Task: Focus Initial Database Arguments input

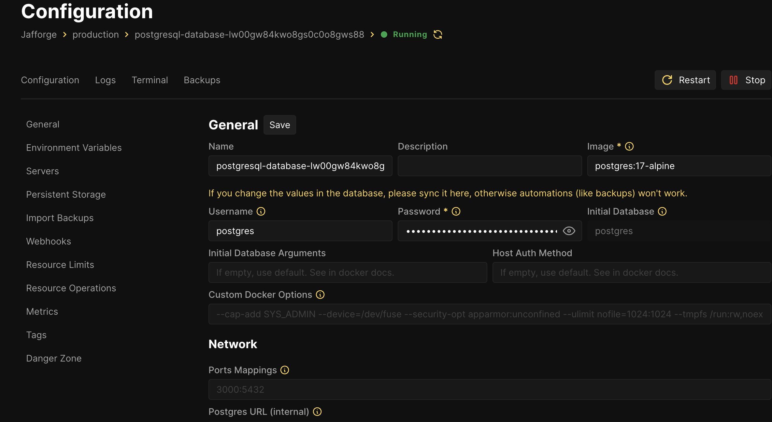Action: [348, 272]
